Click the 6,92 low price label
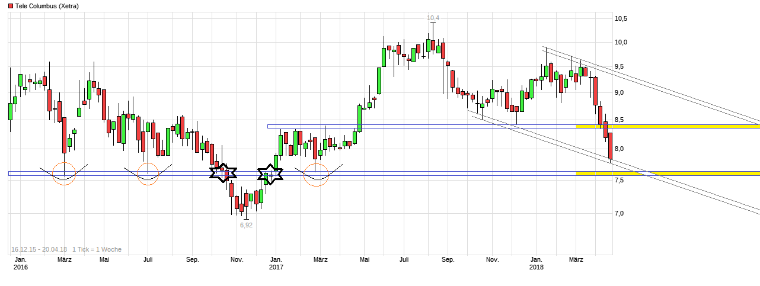Viewport: 760px width, 286px height. (246, 225)
